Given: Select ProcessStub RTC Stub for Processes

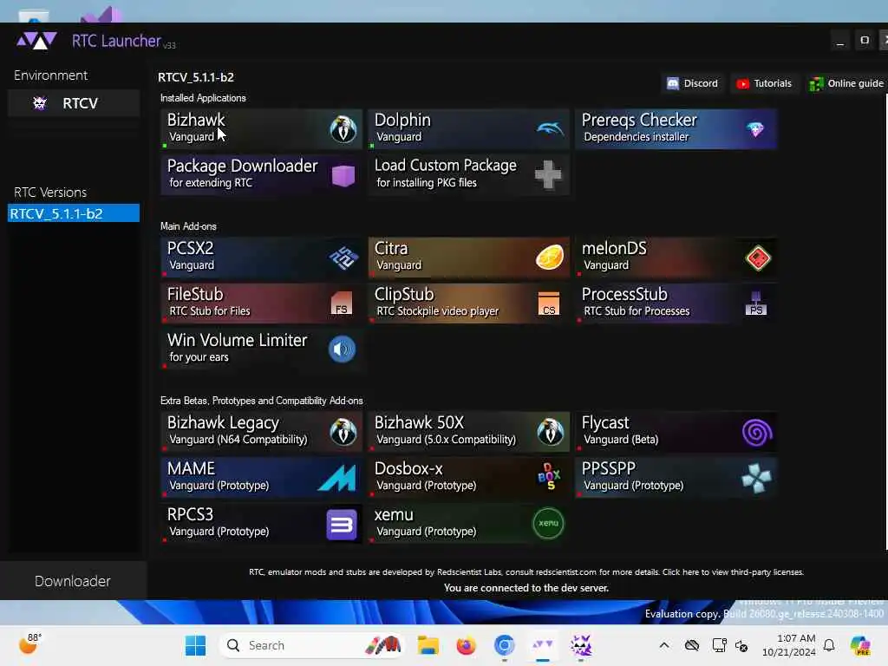Looking at the screenshot, I should [676, 303].
